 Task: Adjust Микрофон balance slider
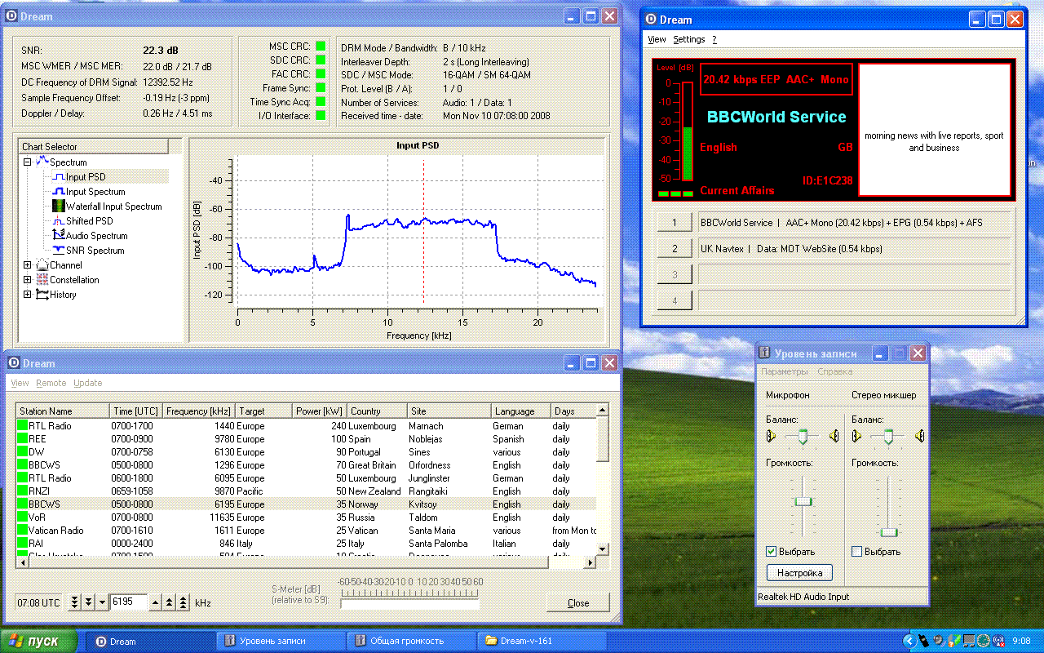tap(803, 437)
